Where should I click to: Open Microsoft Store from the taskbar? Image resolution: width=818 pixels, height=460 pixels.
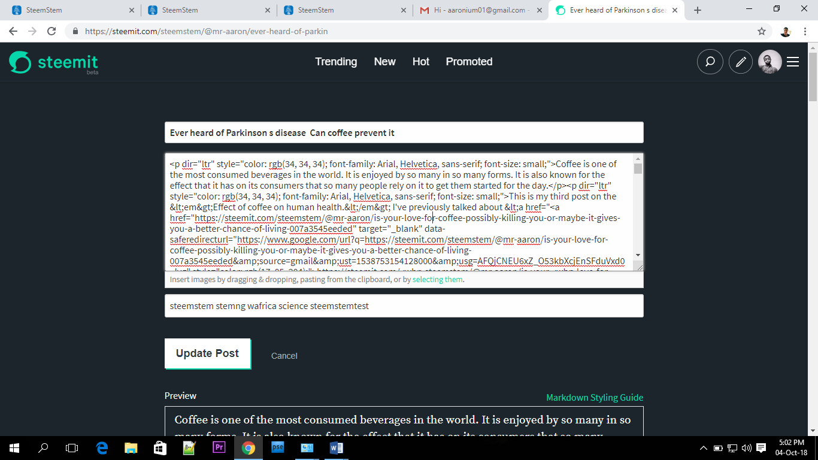[x=160, y=447]
